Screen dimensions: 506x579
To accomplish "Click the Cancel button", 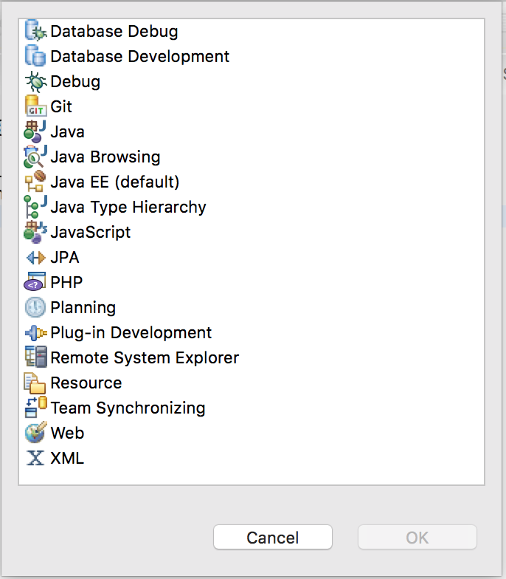I will 273,538.
